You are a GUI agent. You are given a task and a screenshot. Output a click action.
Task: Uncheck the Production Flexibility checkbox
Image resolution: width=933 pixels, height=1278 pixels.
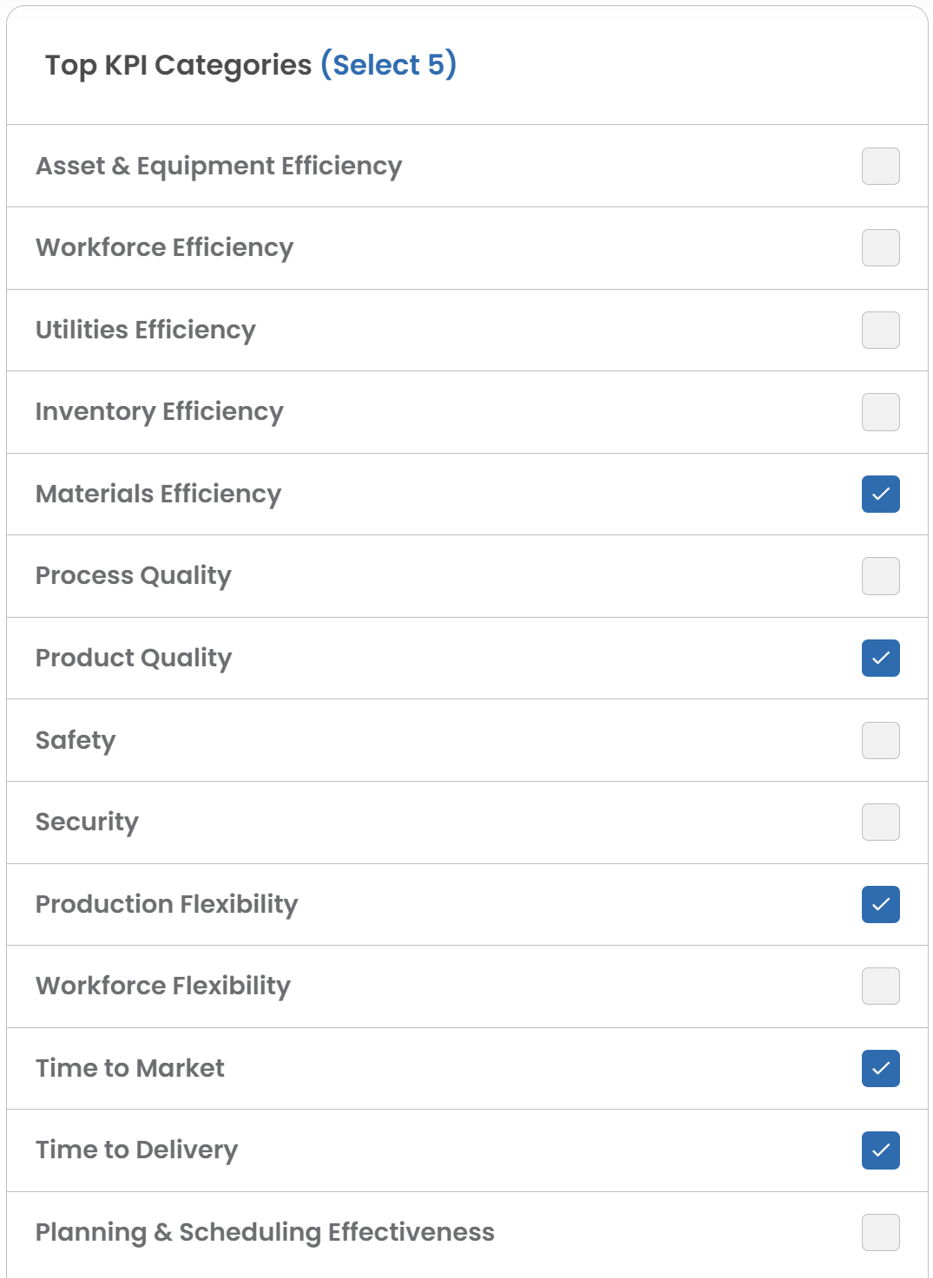coord(880,904)
